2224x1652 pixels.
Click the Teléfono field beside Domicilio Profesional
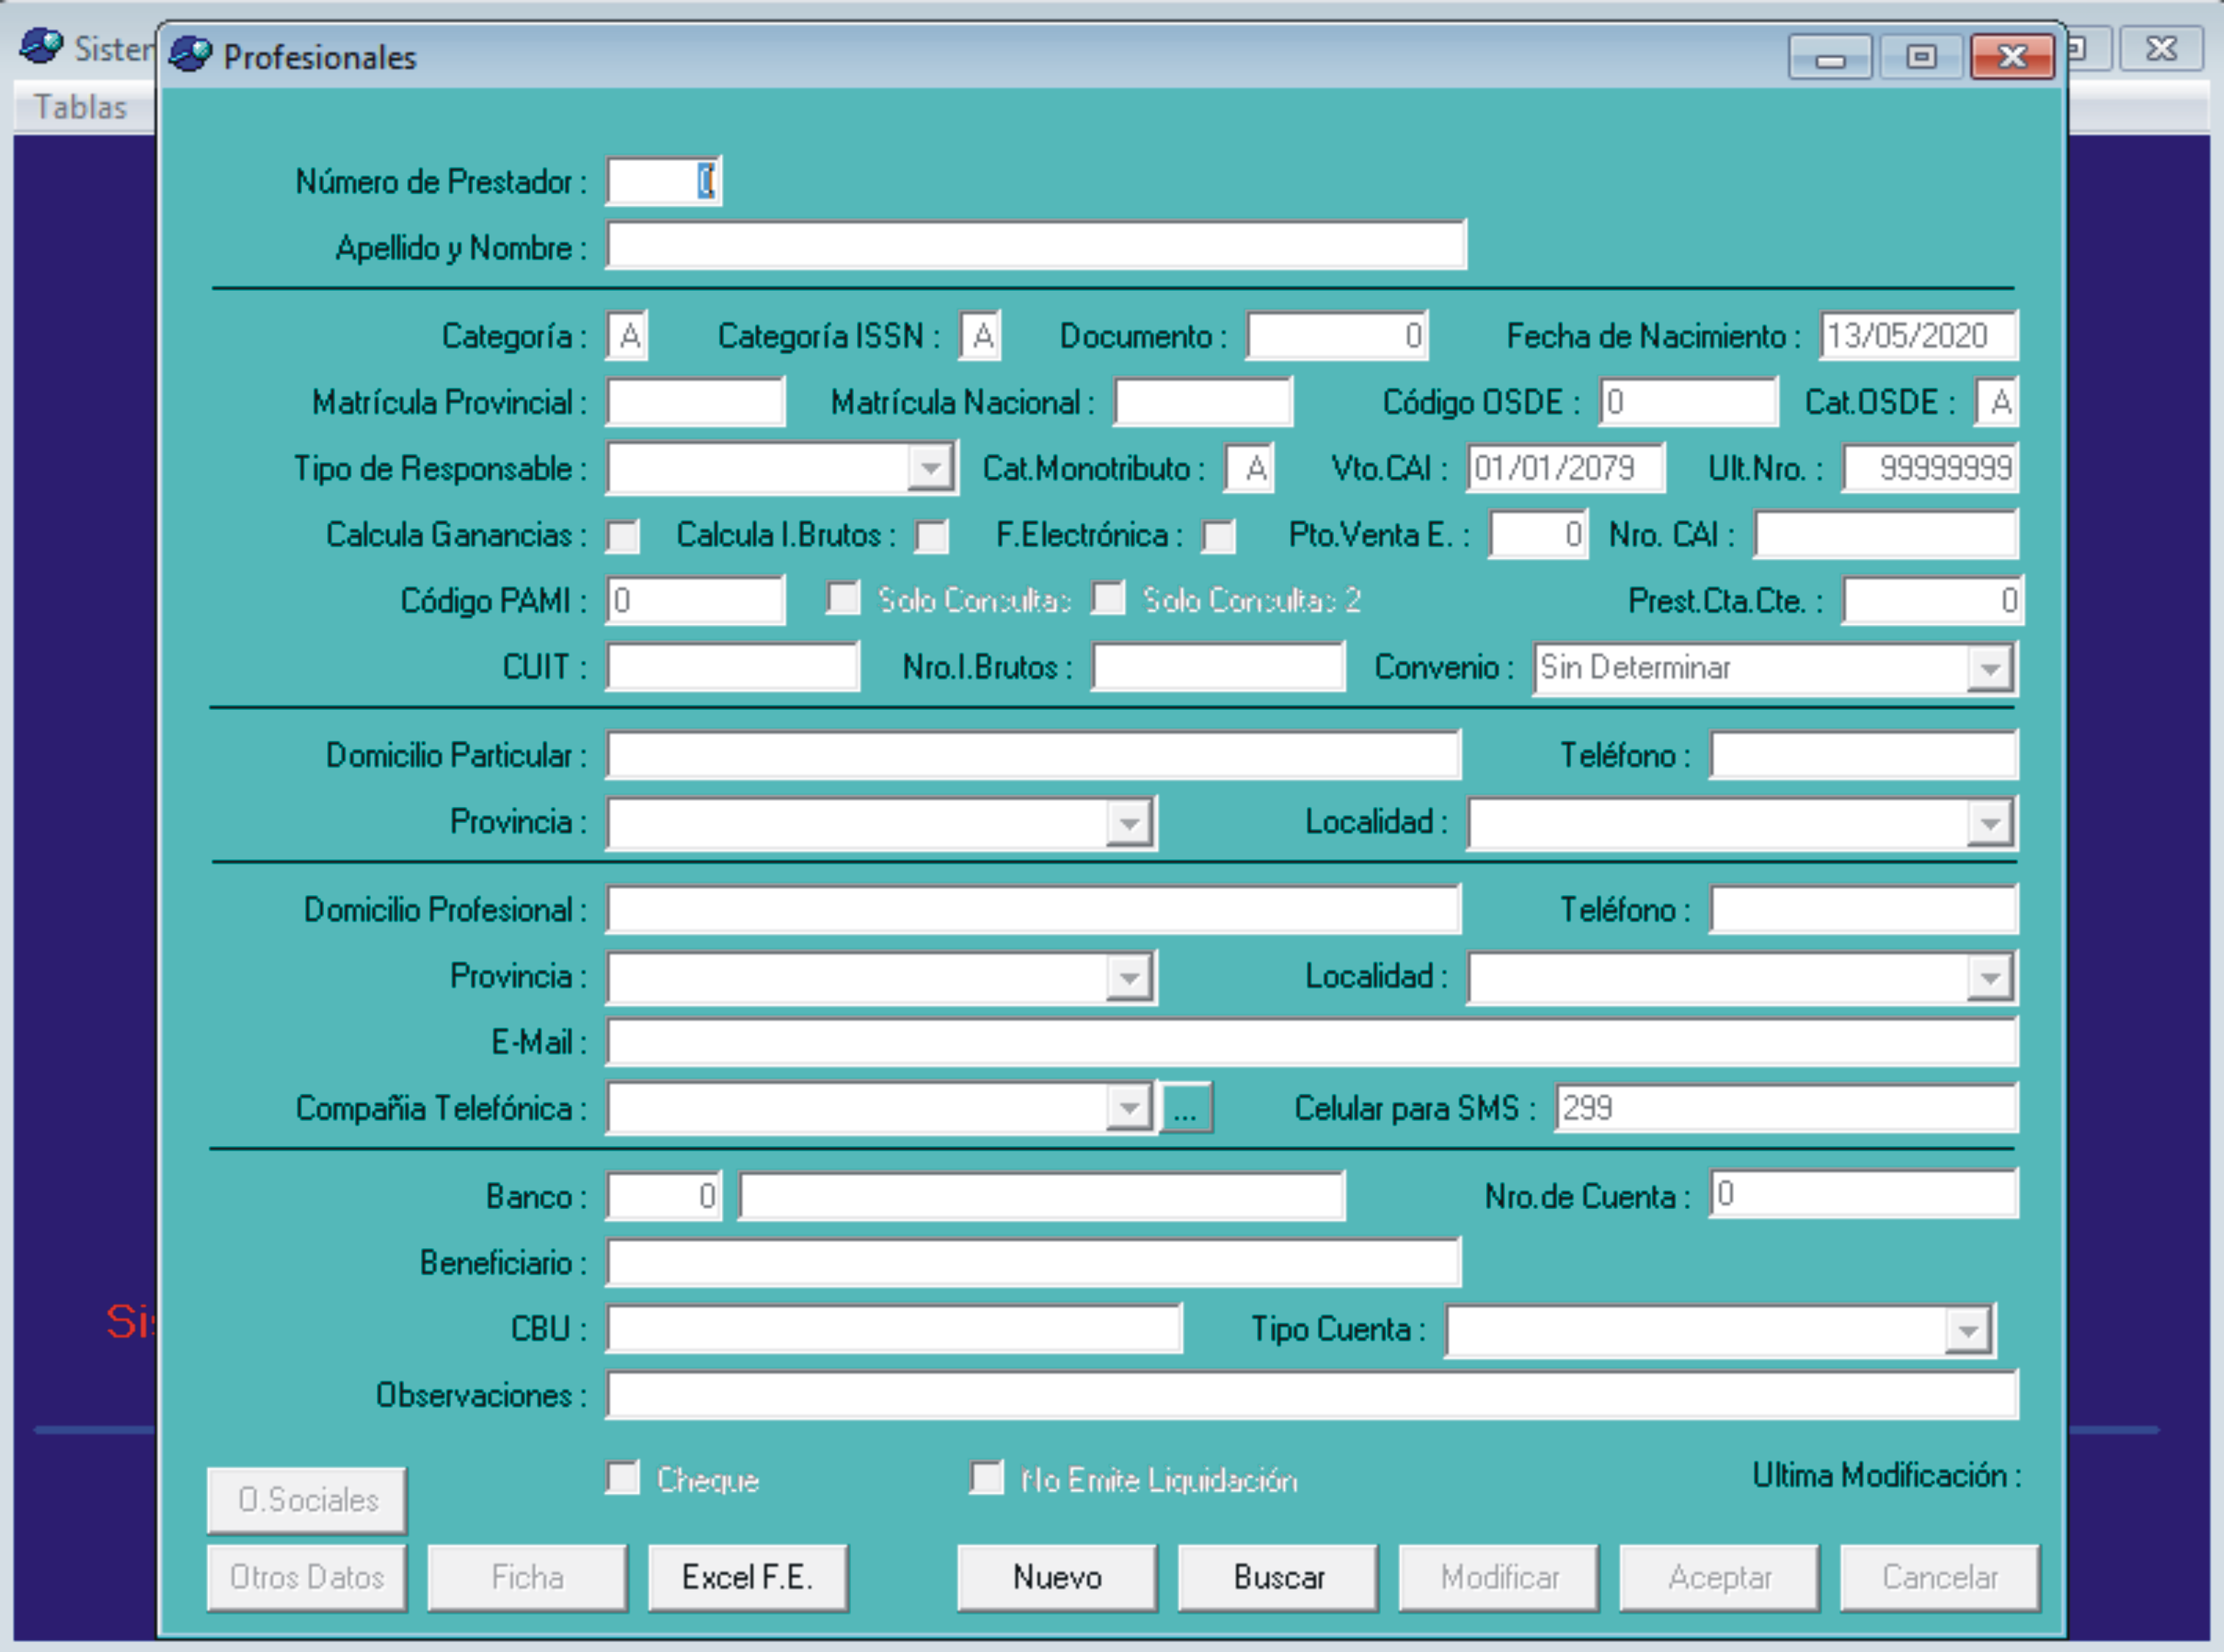click(1864, 909)
